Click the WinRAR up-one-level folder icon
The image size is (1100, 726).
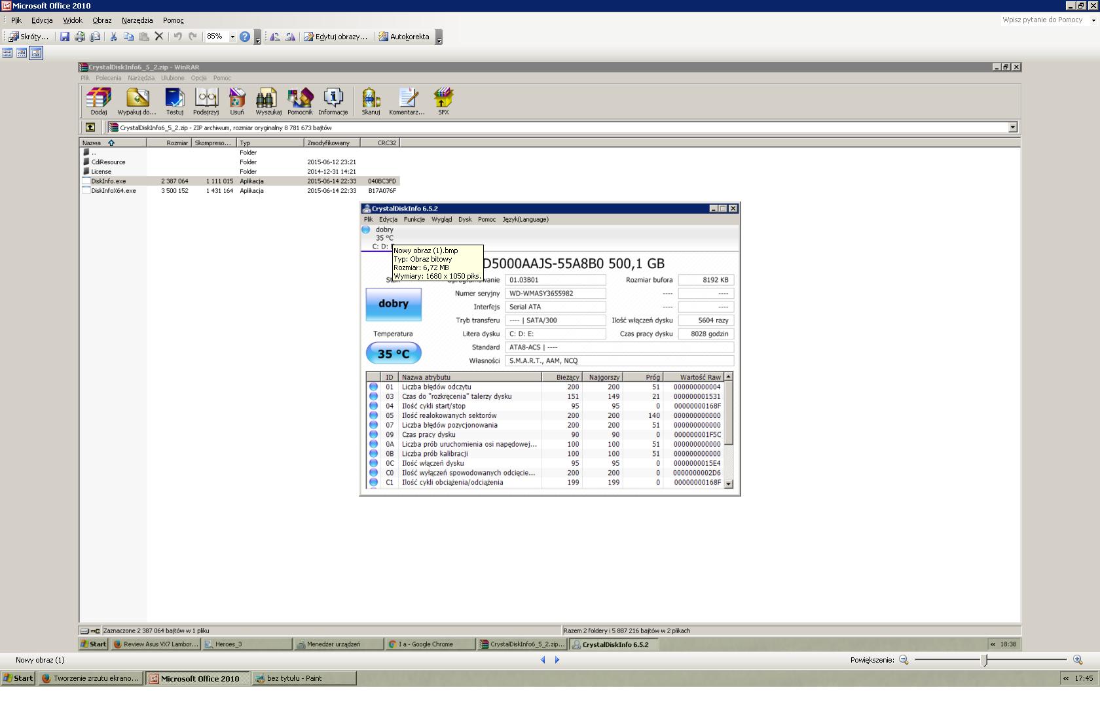tap(90, 128)
